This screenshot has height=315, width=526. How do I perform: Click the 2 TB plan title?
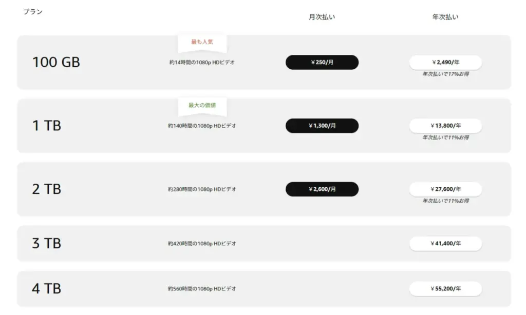tap(47, 189)
